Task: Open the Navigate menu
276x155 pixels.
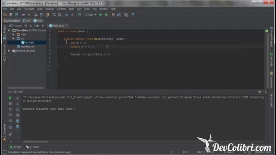Action: [x=29, y=9]
